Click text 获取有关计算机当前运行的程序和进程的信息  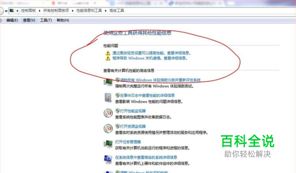tap(152, 148)
